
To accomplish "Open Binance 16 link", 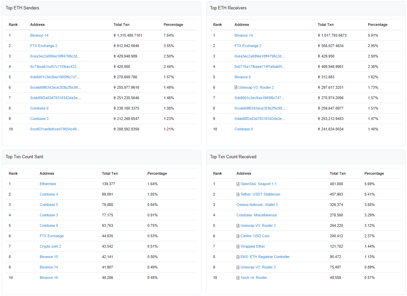I will pos(49,278).
